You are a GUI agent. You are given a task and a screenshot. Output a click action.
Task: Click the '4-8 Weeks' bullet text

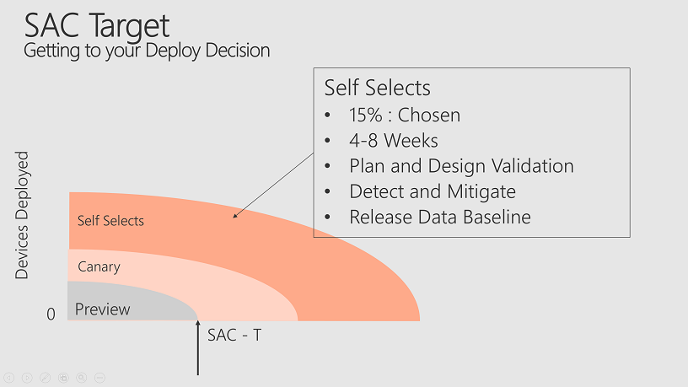394,141
